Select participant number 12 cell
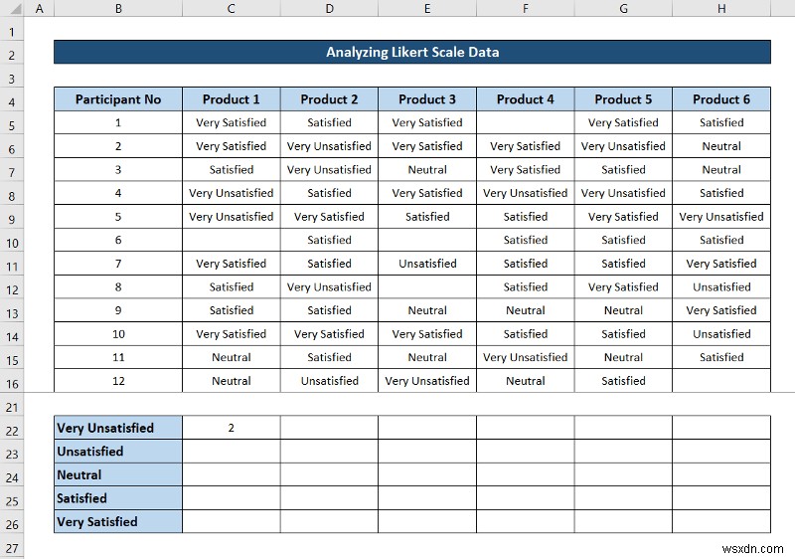This screenshot has width=795, height=559. [x=118, y=380]
